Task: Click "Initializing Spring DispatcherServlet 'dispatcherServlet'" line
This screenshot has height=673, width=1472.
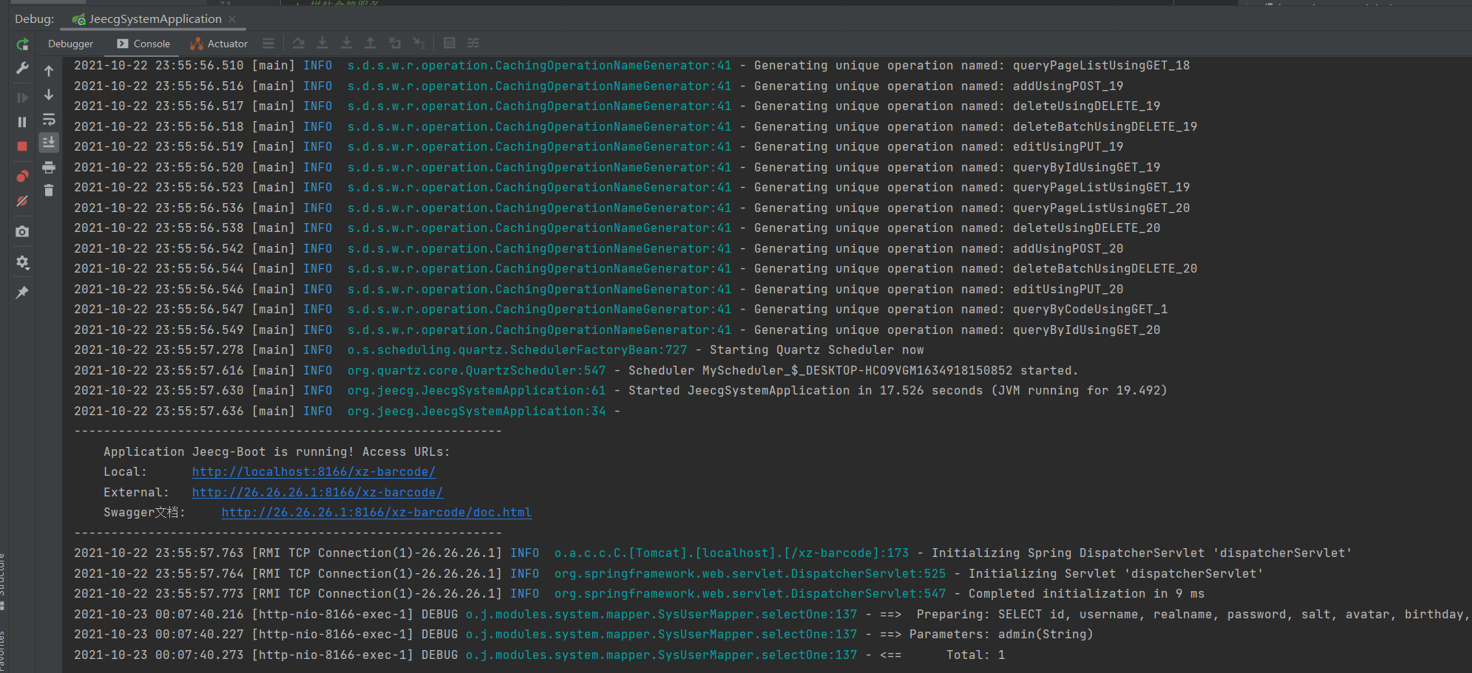Action: (713, 553)
